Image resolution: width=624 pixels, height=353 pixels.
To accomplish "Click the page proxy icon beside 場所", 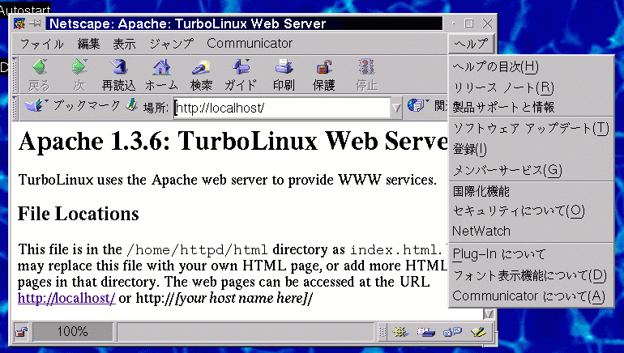I will (132, 105).
